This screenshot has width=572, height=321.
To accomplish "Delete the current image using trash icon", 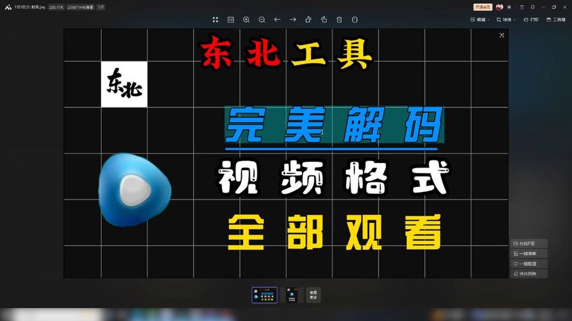I will [339, 20].
